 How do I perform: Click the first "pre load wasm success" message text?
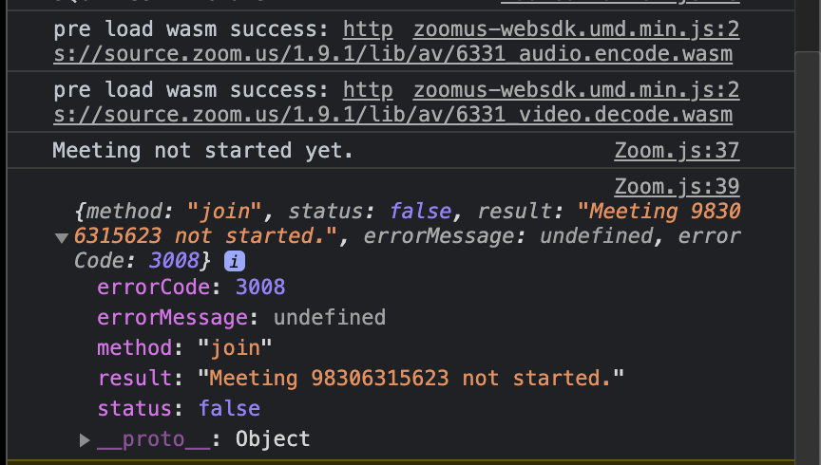(191, 29)
